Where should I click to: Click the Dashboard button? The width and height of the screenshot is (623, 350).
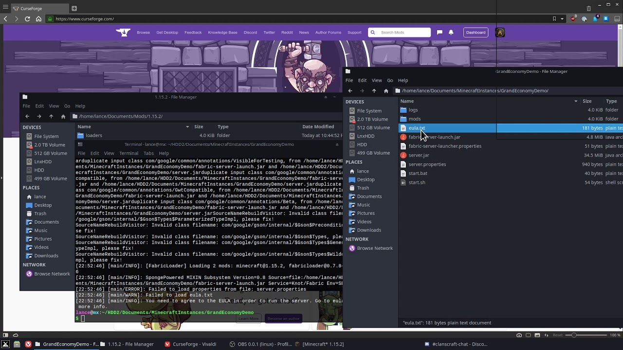(476, 33)
